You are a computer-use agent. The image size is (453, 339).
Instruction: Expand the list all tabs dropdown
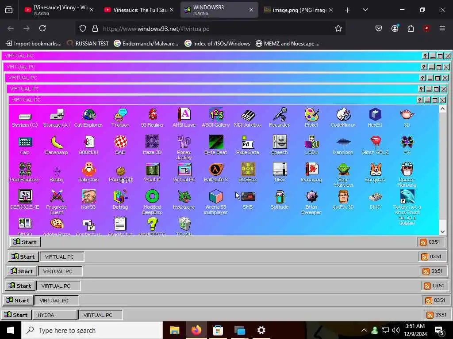coord(365,10)
